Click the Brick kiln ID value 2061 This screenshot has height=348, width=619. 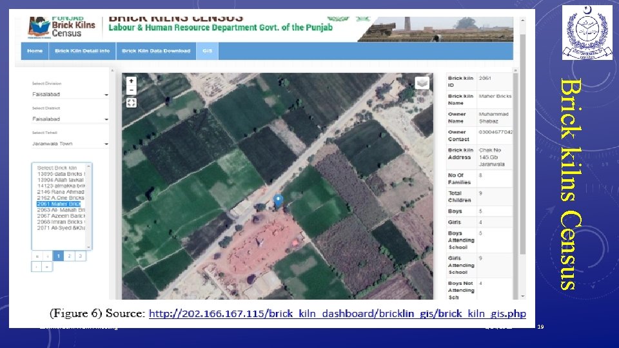point(485,78)
